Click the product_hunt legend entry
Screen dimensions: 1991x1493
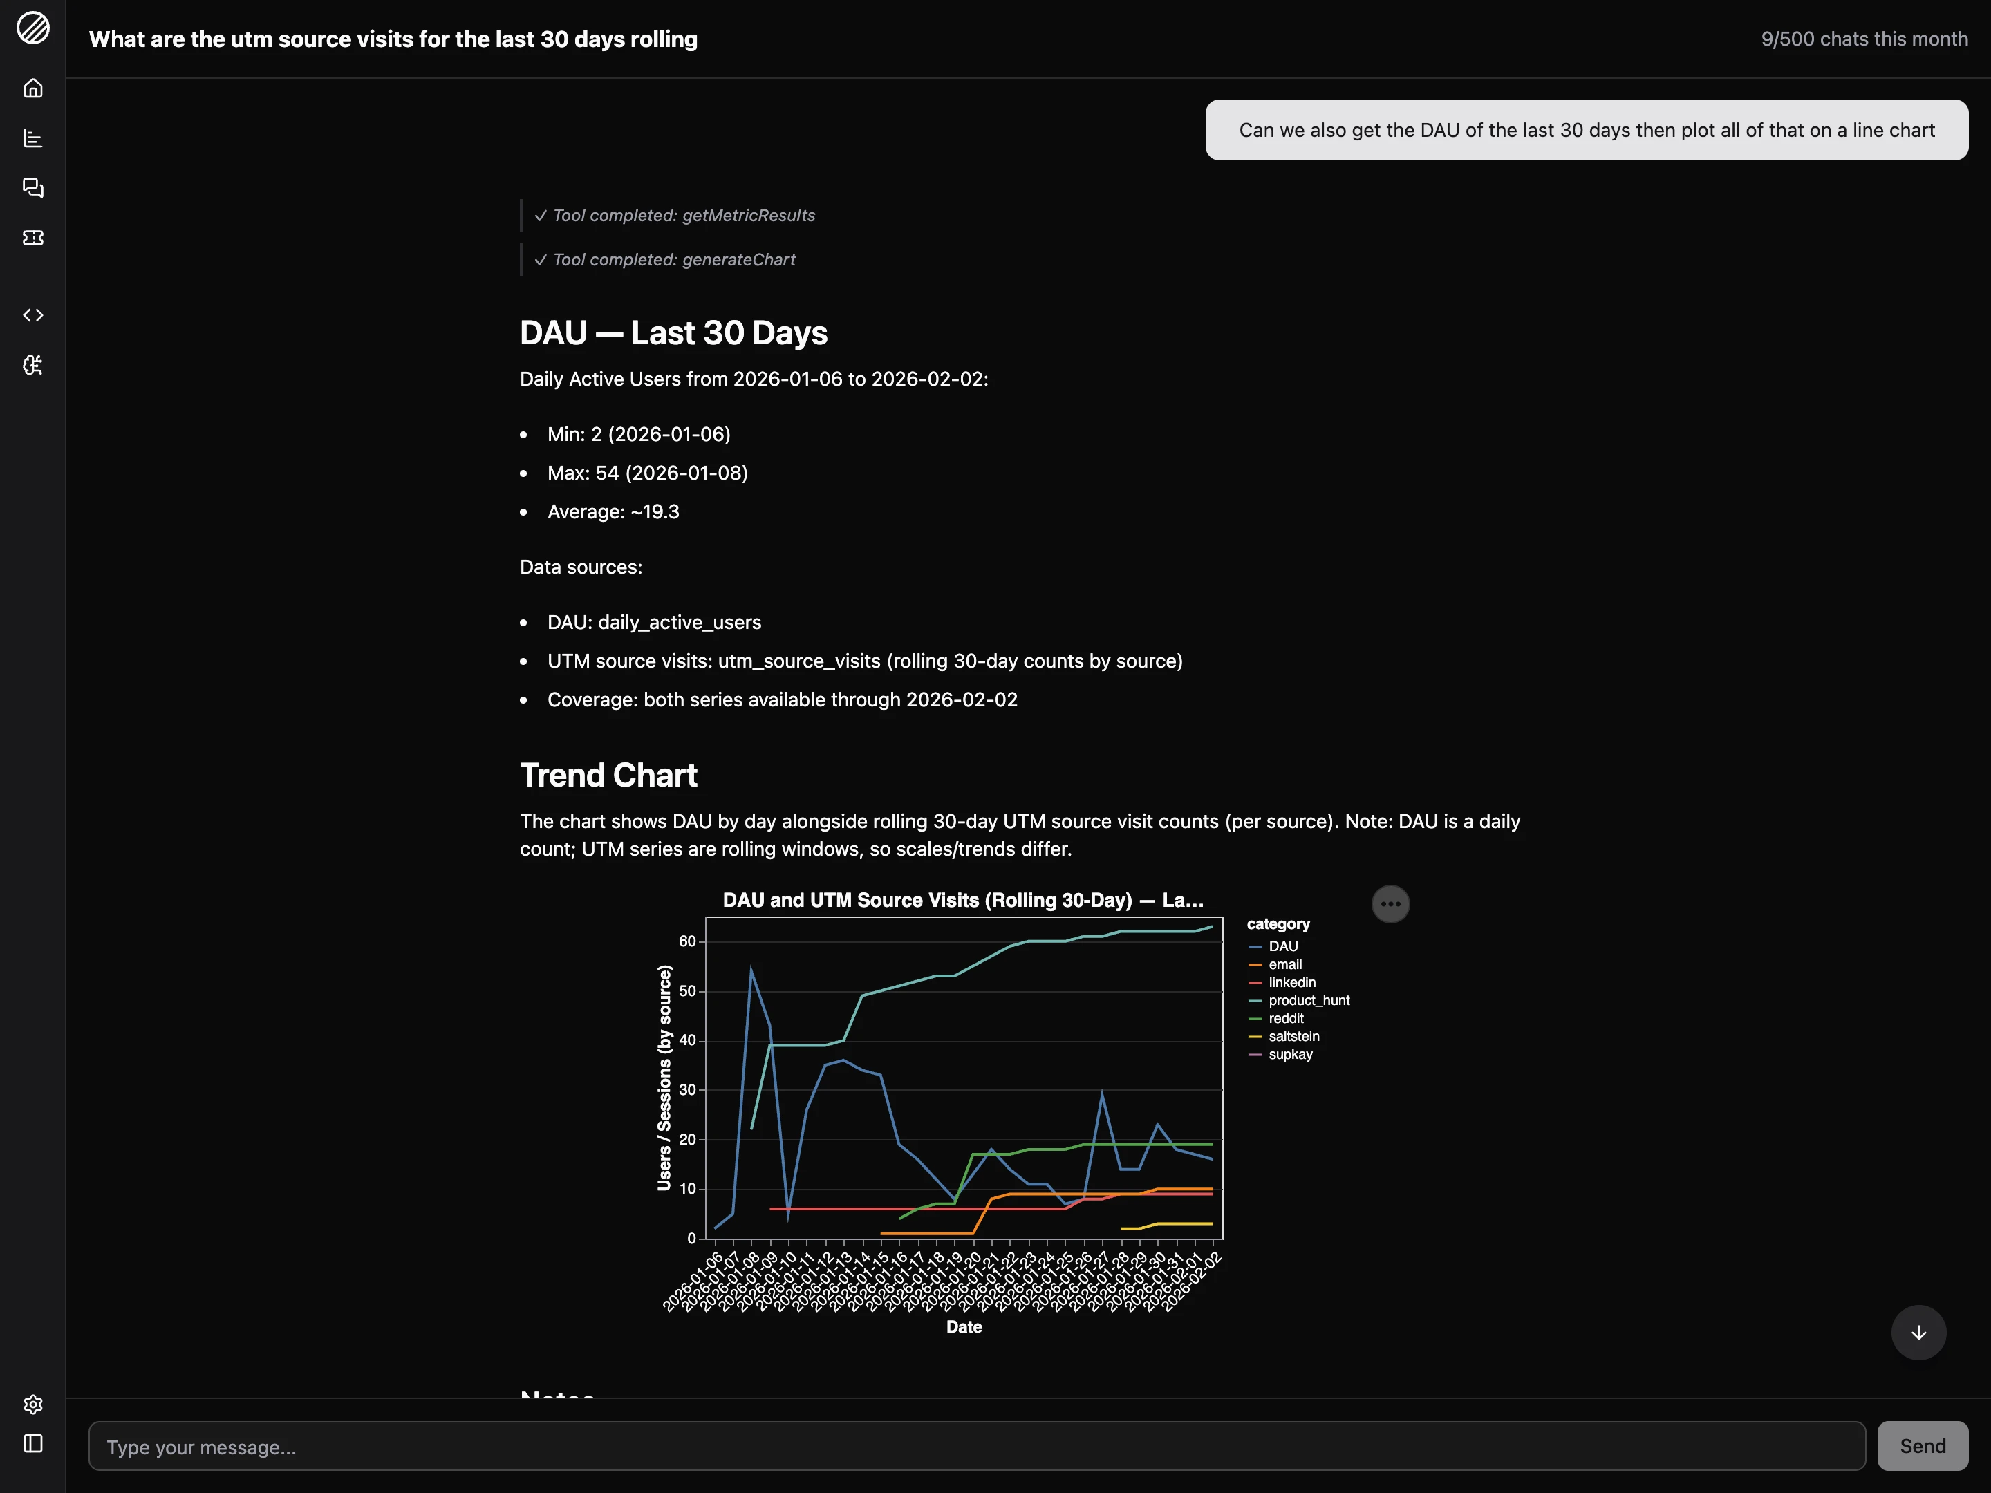point(1308,1001)
